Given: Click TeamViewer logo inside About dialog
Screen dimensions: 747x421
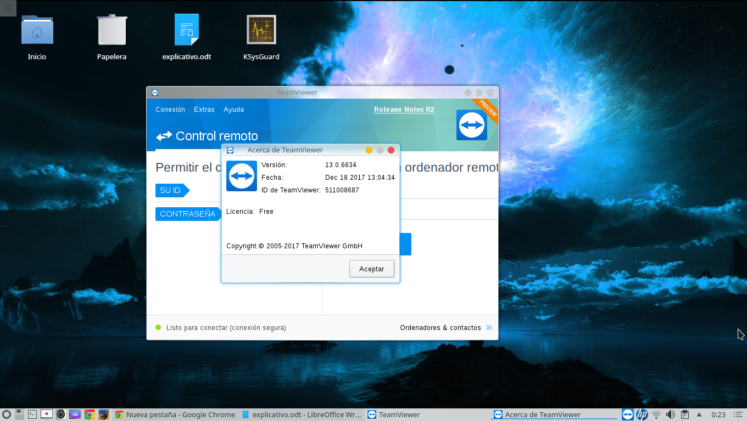Looking at the screenshot, I should (242, 176).
